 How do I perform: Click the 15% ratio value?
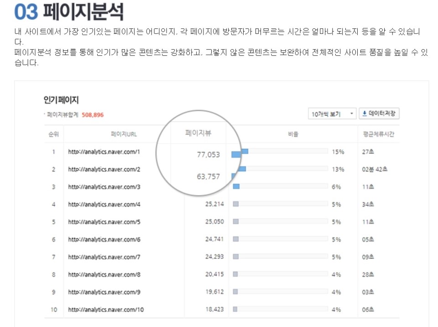click(x=338, y=152)
